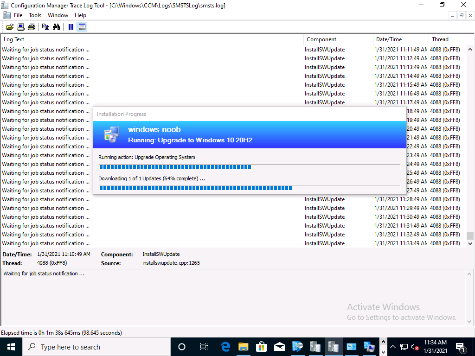Sort by the Component column header
Image resolution: width=475 pixels, height=356 pixels.
coord(338,39)
